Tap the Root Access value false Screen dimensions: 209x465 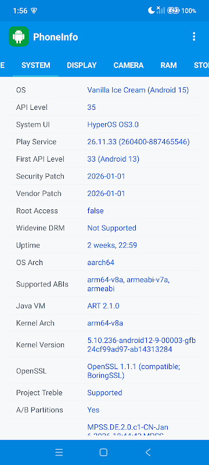pyautogui.click(x=95, y=210)
